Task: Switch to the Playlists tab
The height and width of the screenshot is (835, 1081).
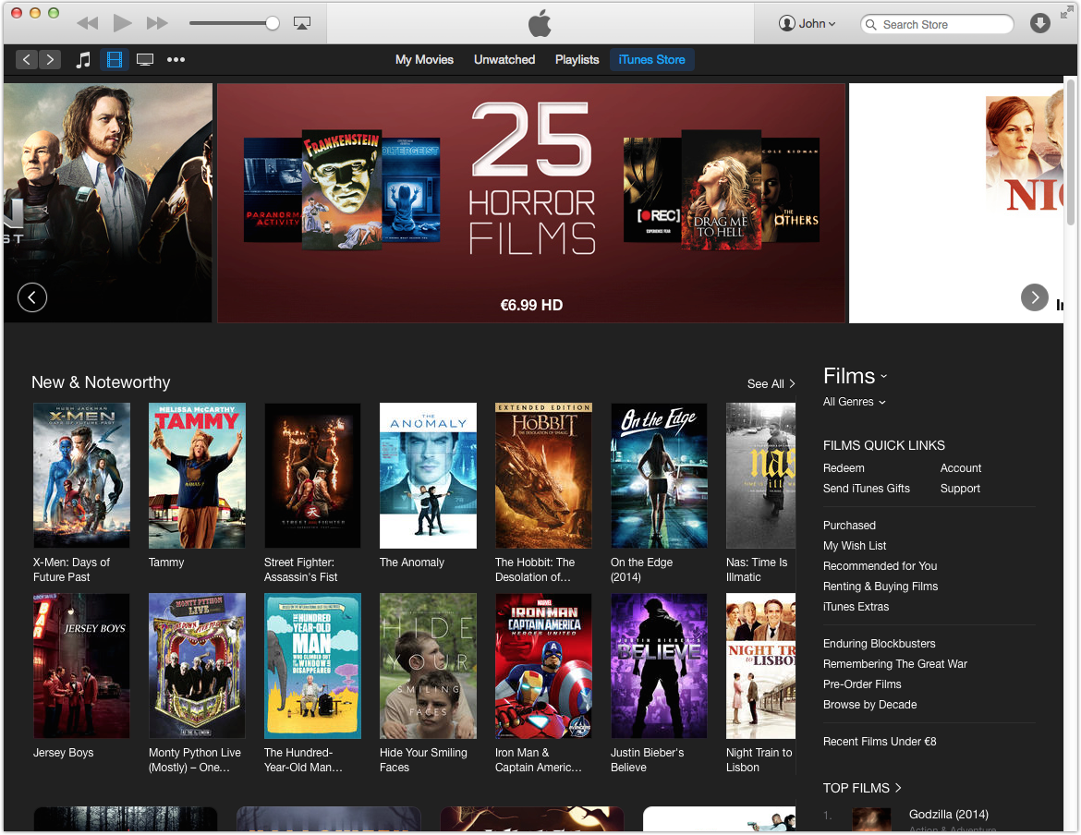Action: (577, 60)
